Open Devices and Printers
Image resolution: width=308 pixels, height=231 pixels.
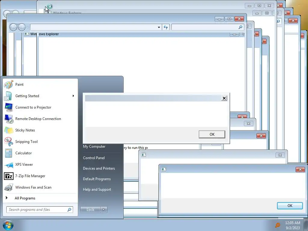click(x=99, y=168)
